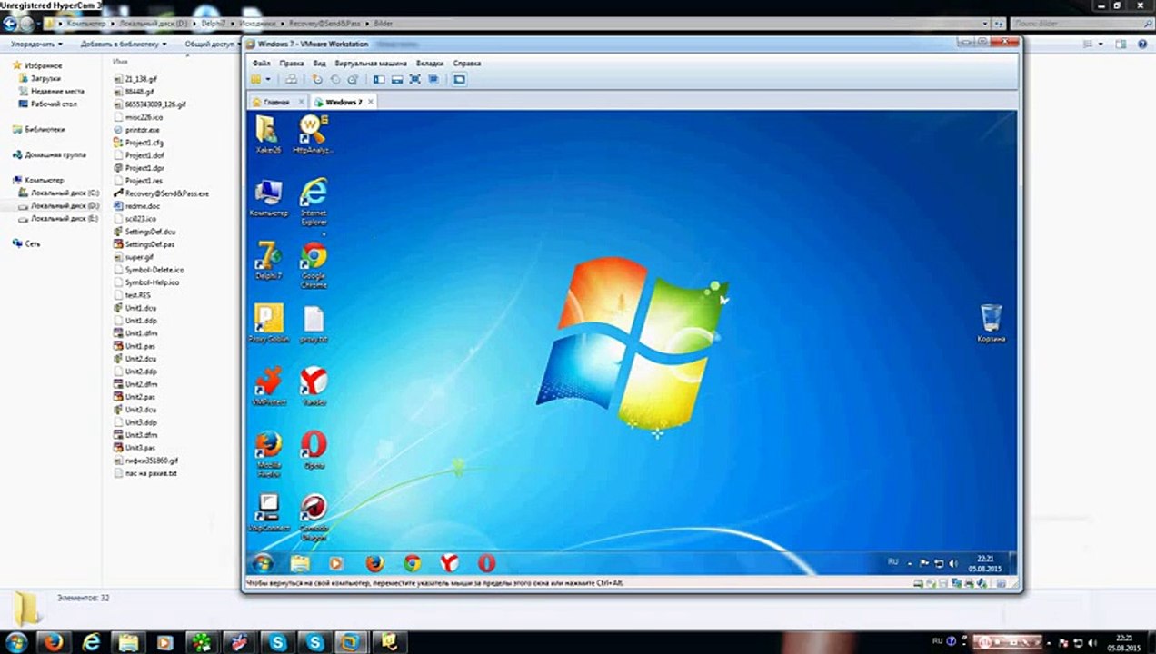The width and height of the screenshot is (1156, 654).
Task: Click the guest volume tray icon
Action: click(x=953, y=563)
